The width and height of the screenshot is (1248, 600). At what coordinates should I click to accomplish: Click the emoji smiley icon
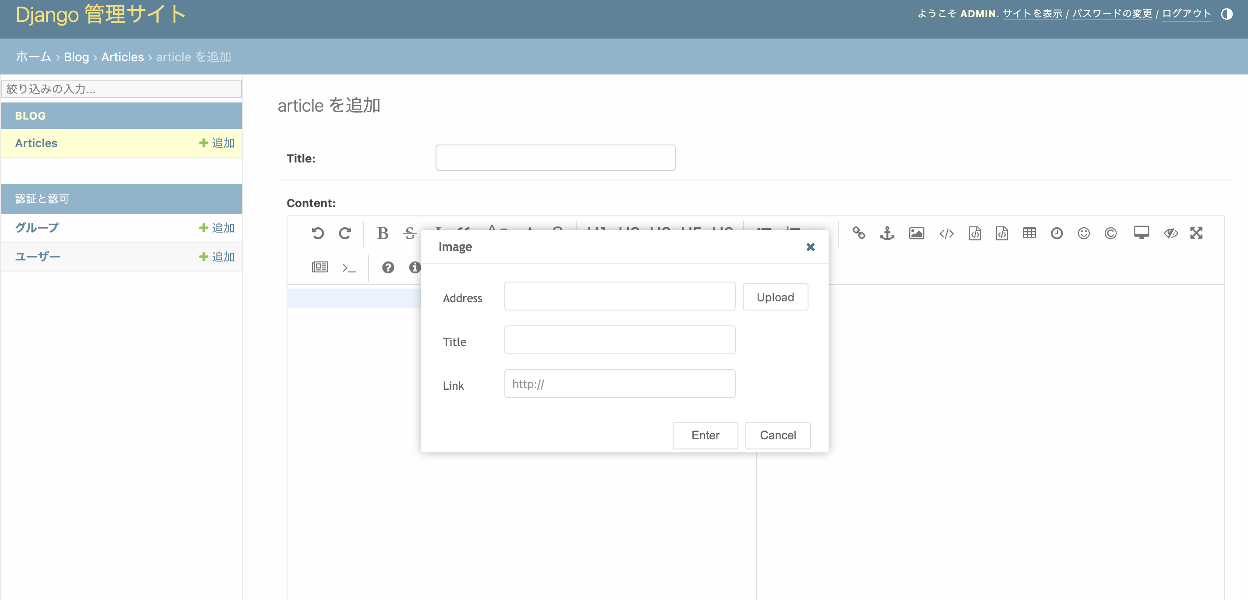click(1083, 233)
